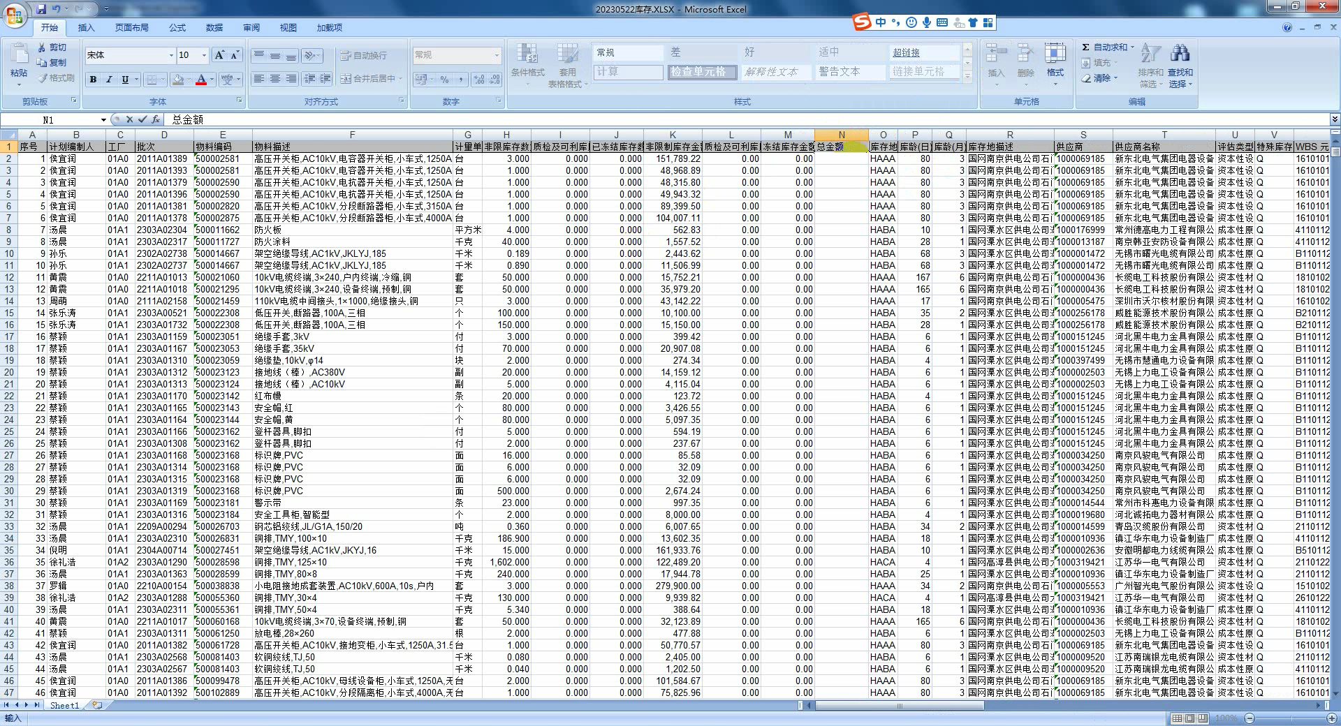The width and height of the screenshot is (1341, 726).
Task: Click the Save icon in quick access toolbar
Action: 41,9
